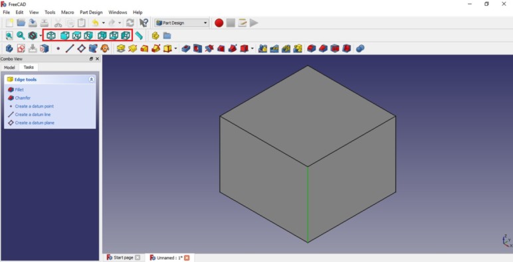Click the datum point toolbar icon
Viewport: 513px width, 262px height.
[x=58, y=48]
